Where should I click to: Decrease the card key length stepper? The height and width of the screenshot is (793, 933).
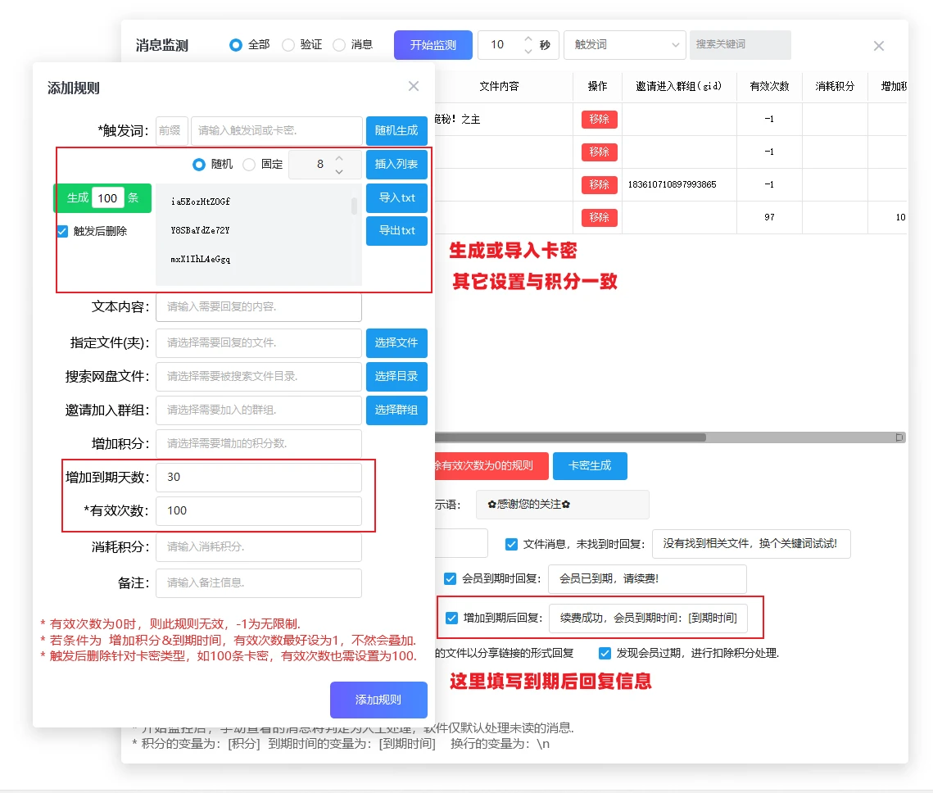(x=339, y=171)
